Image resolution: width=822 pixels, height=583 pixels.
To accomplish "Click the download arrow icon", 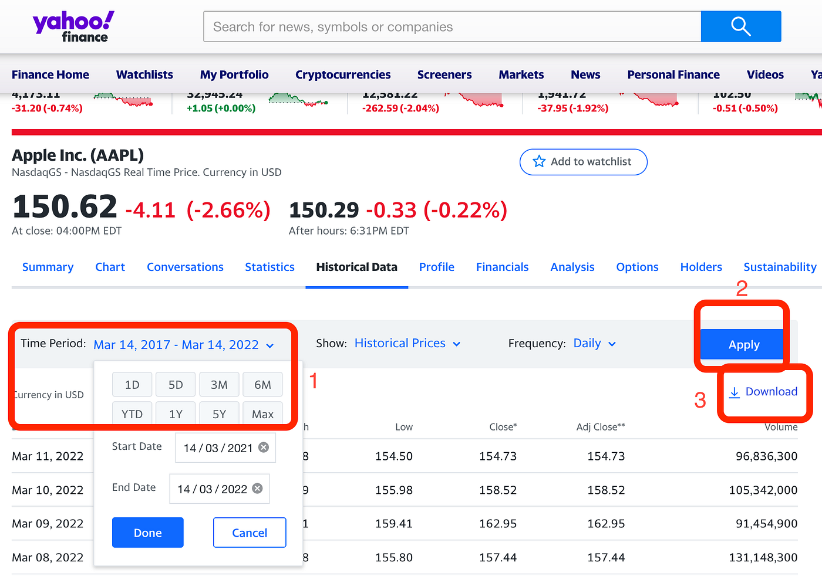I will (735, 392).
